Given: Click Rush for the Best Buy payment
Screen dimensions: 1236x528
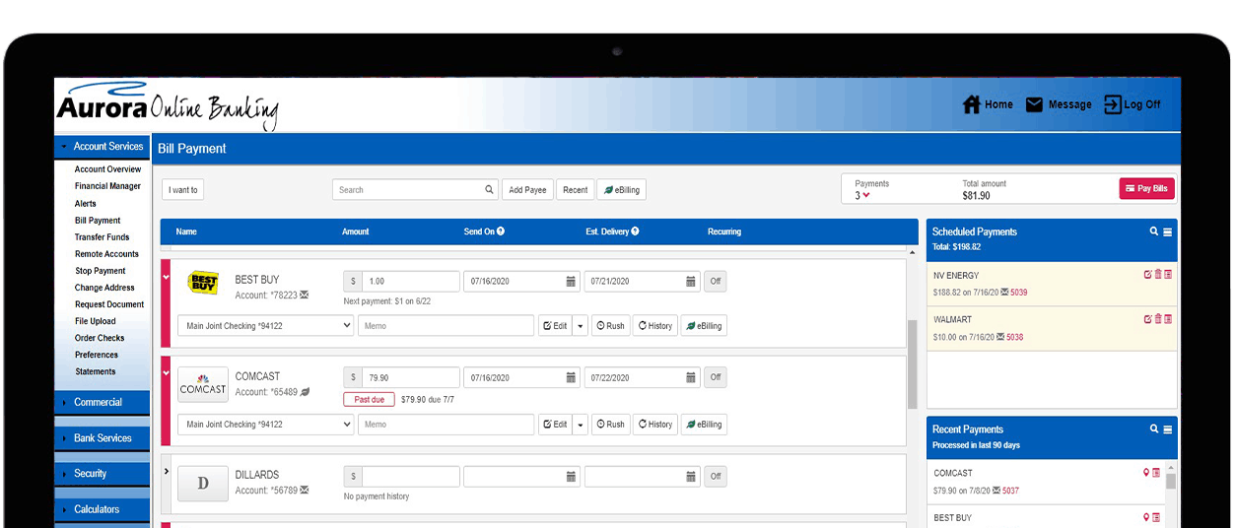Looking at the screenshot, I should [x=610, y=326].
